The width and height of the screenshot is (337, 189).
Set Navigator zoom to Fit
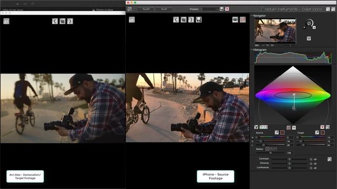pos(272,46)
